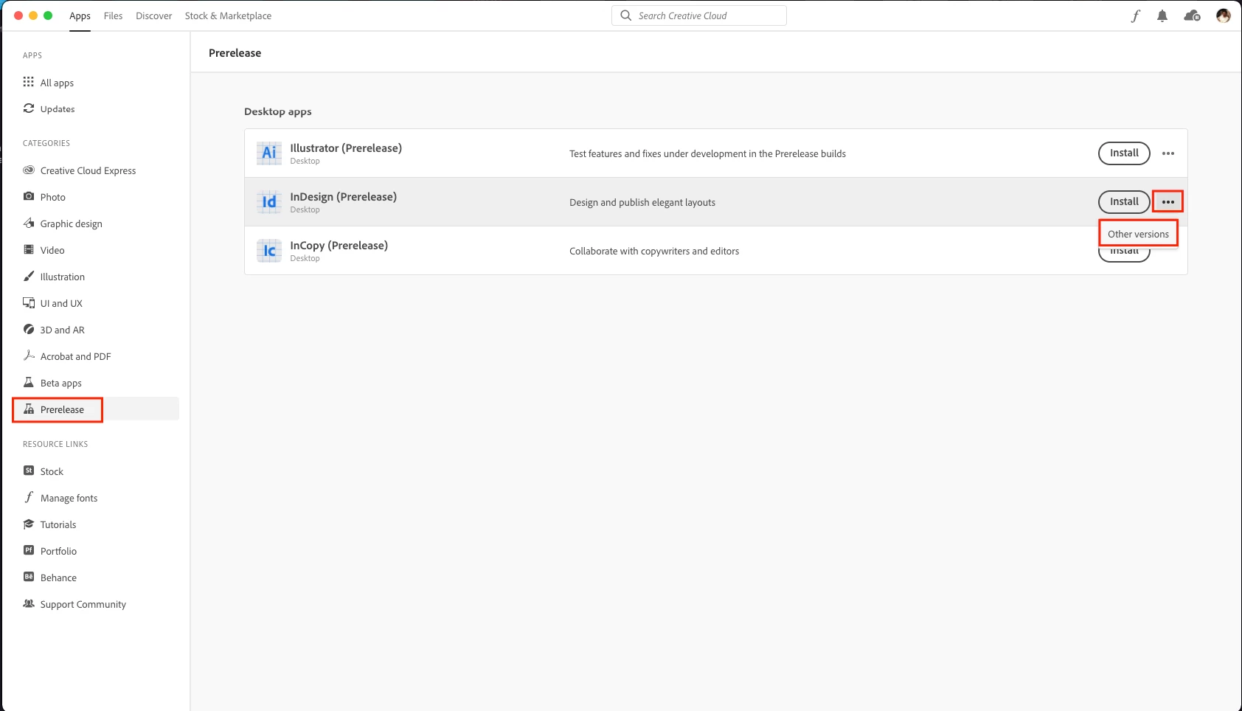Focus the Search Creative Cloud field

pos(698,15)
